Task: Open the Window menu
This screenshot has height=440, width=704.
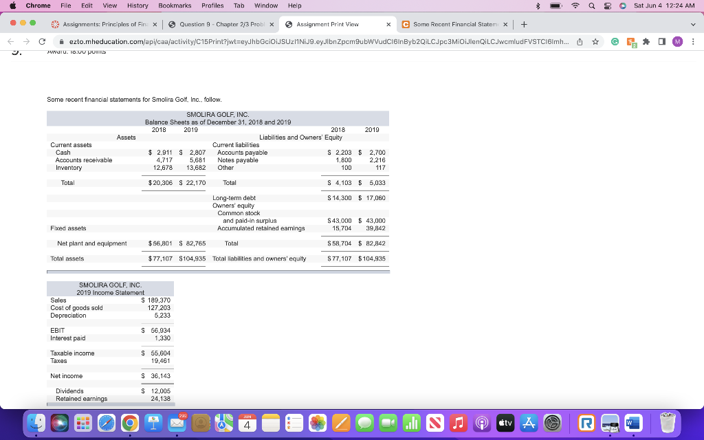Action: tap(266, 5)
